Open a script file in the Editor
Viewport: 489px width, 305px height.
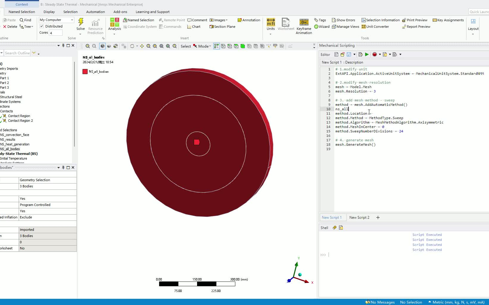tap(342, 54)
